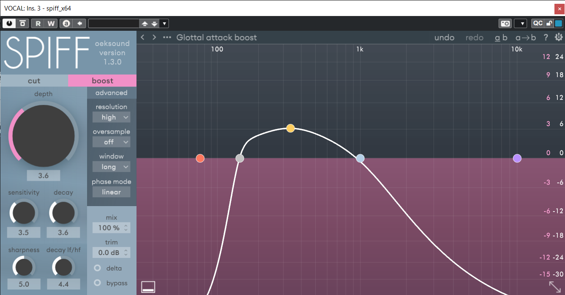Open the resolution dropdown set to high
The image size is (565, 295).
pos(112,118)
